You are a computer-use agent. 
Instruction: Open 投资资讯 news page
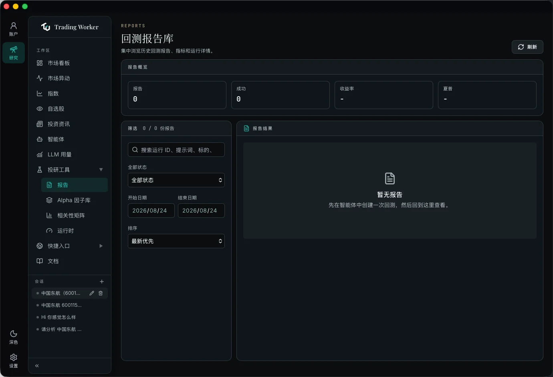[x=70, y=124]
